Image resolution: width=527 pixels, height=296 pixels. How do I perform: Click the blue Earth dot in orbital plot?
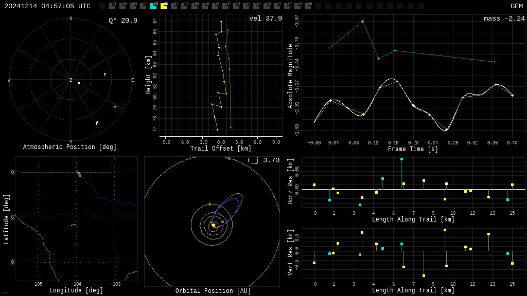coord(215,212)
